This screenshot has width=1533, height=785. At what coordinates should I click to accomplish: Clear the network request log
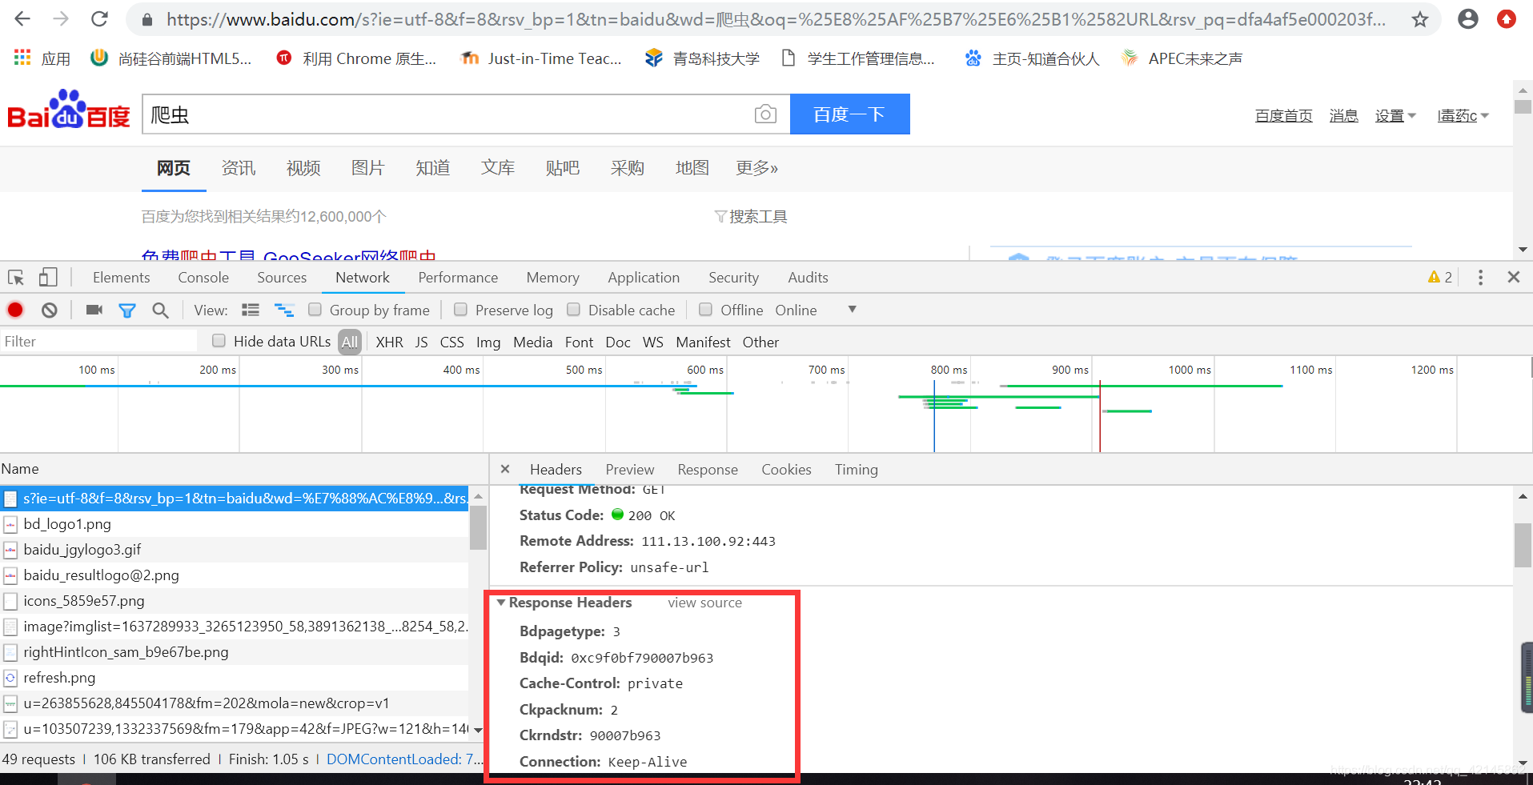coord(50,310)
